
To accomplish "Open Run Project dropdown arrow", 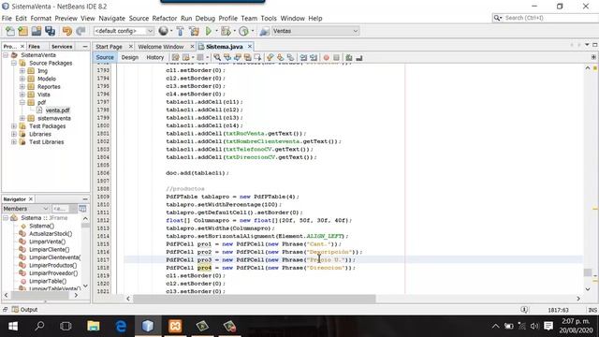I will (x=216, y=31).
